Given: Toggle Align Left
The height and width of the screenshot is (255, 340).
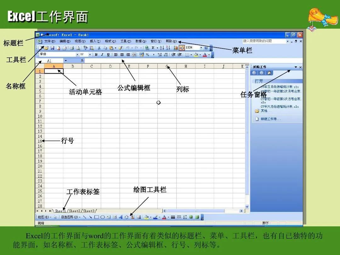Looking at the screenshot, I should point(116,55).
